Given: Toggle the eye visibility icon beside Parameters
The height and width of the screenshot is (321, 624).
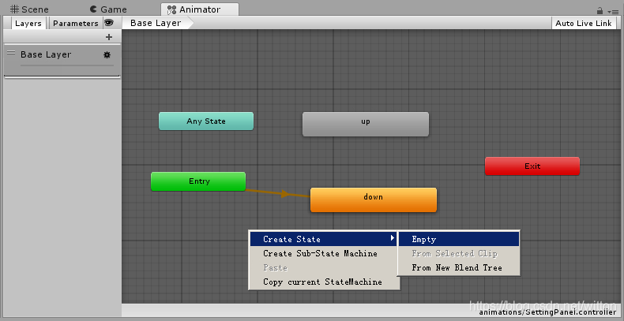Looking at the screenshot, I should 108,23.
